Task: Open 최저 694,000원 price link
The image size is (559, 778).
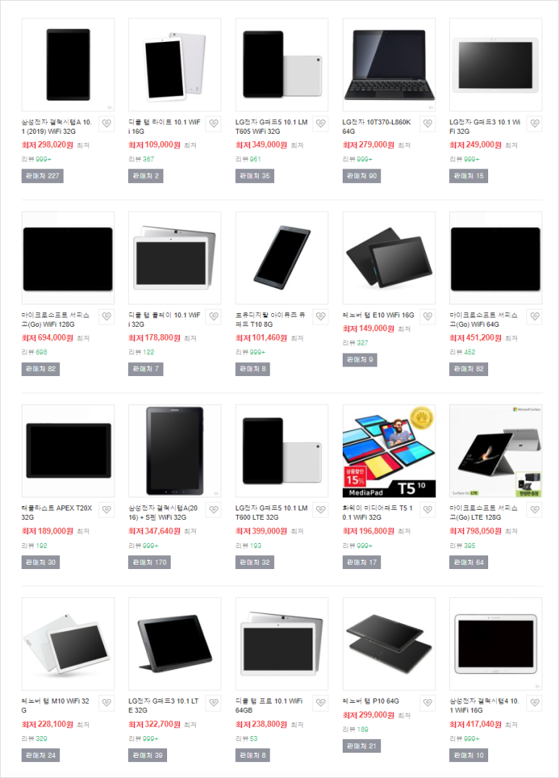Action: (47, 338)
